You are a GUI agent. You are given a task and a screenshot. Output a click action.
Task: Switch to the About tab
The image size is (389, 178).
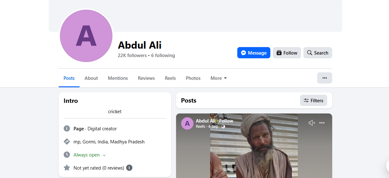[x=91, y=78]
